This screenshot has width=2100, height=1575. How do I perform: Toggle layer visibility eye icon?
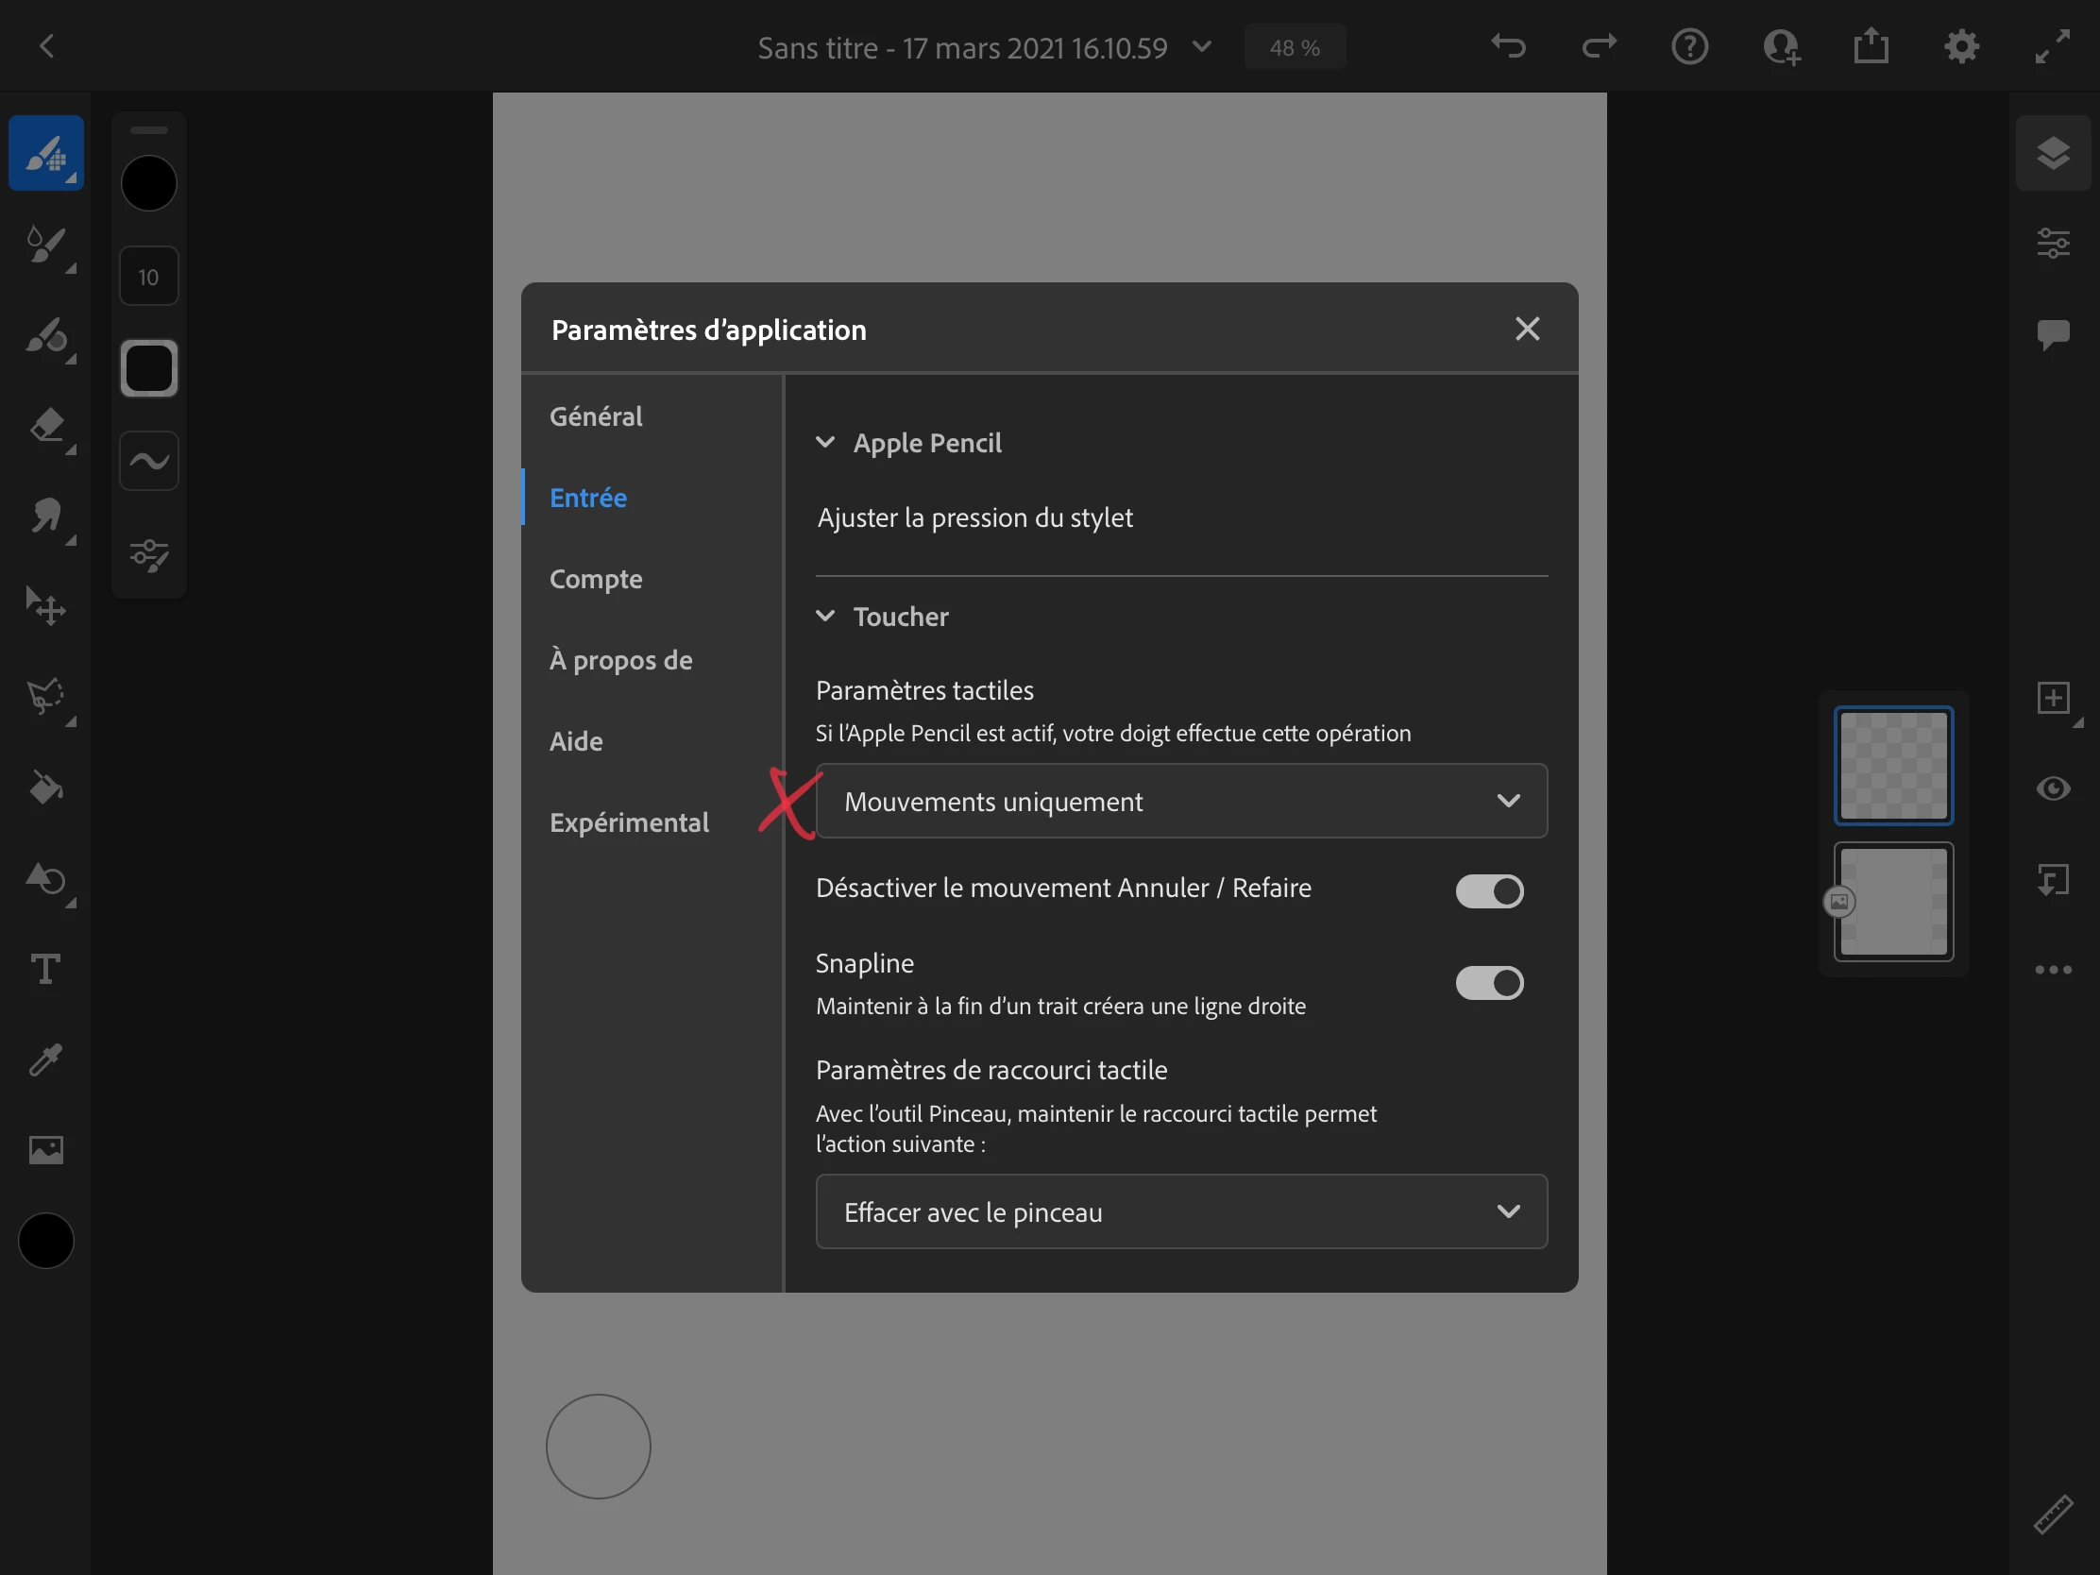[x=2053, y=788]
